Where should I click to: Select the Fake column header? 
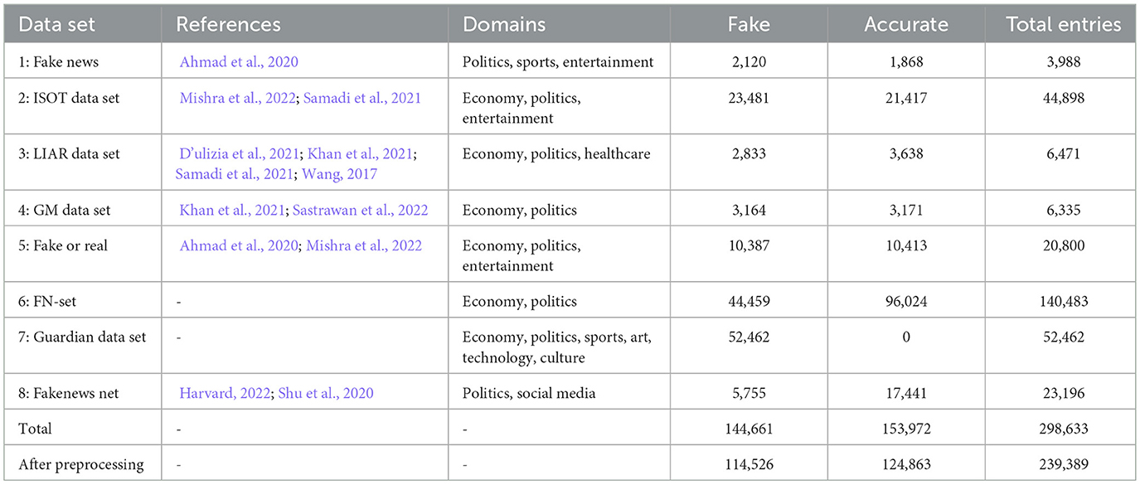(x=749, y=24)
